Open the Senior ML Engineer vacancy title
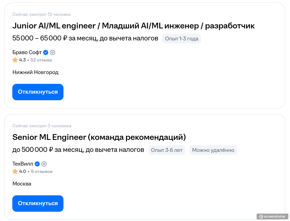The image size is (290, 221). tap(99, 137)
